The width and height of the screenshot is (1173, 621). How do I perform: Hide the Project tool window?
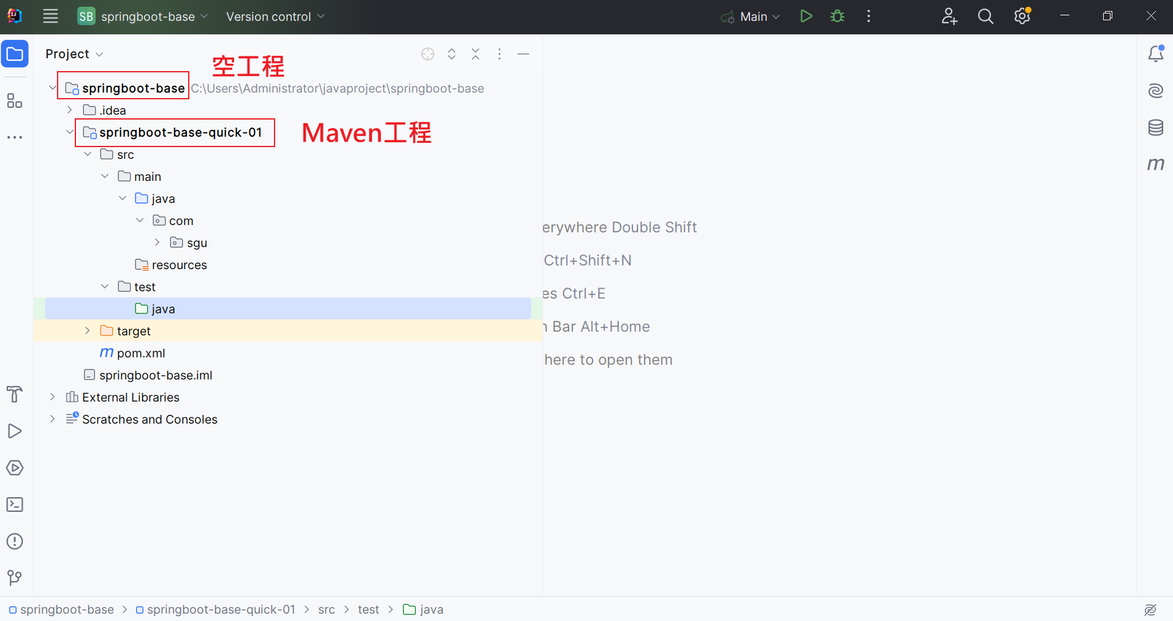[523, 54]
